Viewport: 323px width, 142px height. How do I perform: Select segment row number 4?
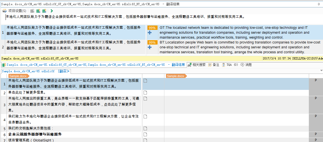pos(4,119)
